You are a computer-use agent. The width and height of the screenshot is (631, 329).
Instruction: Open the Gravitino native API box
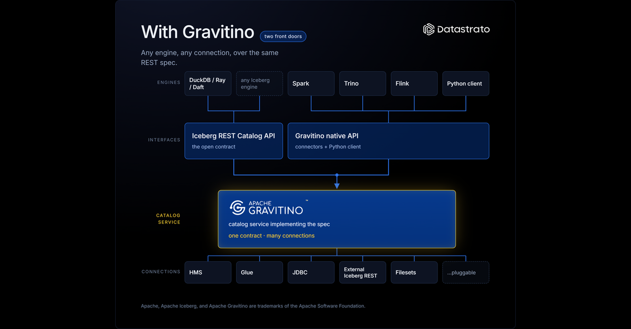click(x=389, y=141)
